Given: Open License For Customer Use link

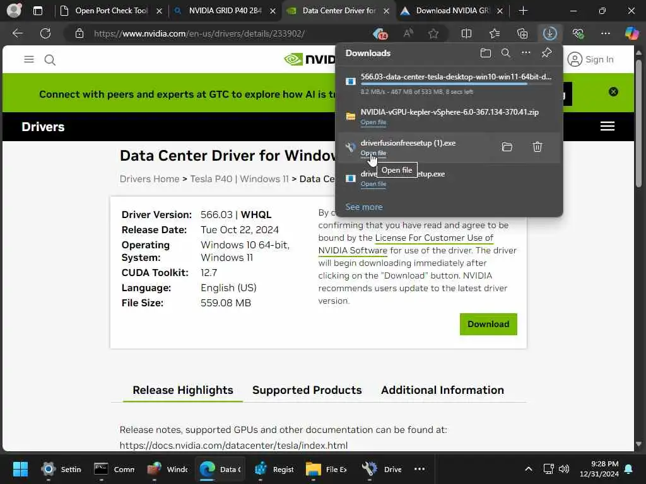Looking at the screenshot, I should pos(434,238).
